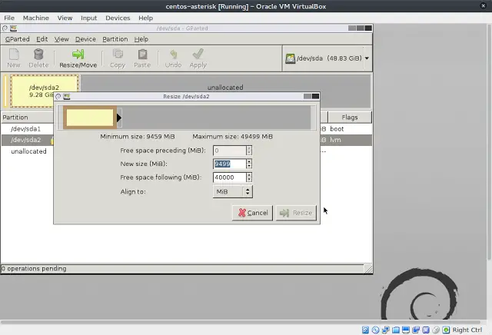Screen dimensions: 492x335
Task: Click VirtualBox display settings status icon
Action: (406, 330)
